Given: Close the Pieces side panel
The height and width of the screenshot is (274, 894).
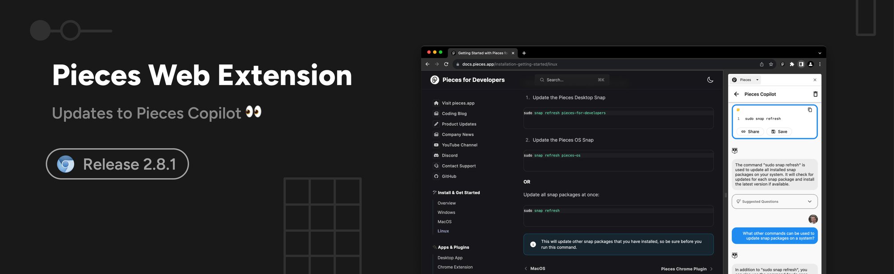Looking at the screenshot, I should [815, 80].
